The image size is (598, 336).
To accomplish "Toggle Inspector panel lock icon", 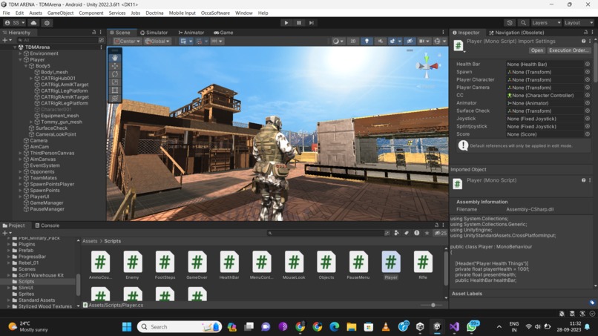I will pos(585,33).
